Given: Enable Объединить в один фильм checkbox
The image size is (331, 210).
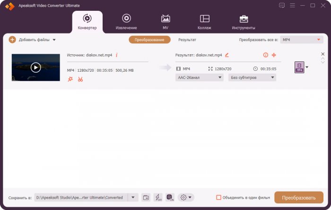Looking at the screenshot, I should click(218, 198).
